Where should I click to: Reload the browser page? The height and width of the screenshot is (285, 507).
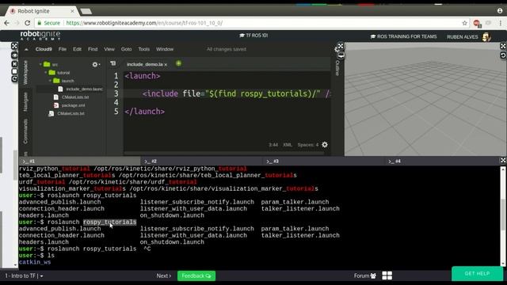click(28, 23)
